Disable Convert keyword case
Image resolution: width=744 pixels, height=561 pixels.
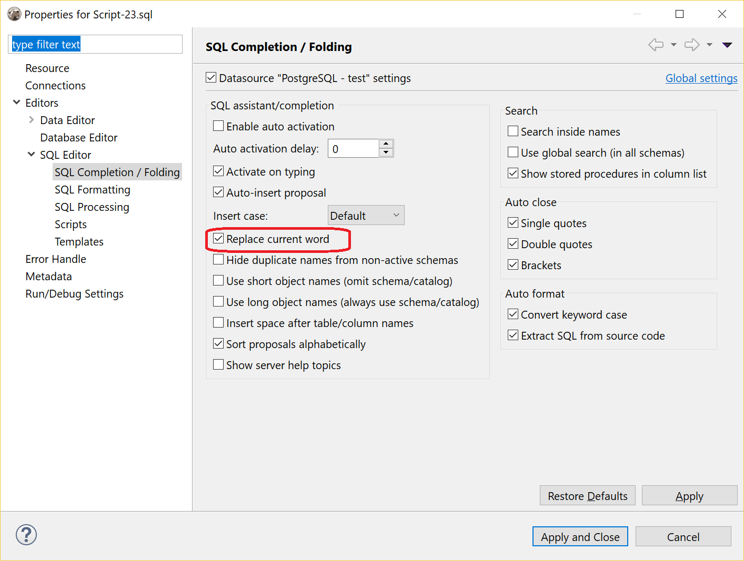(512, 314)
